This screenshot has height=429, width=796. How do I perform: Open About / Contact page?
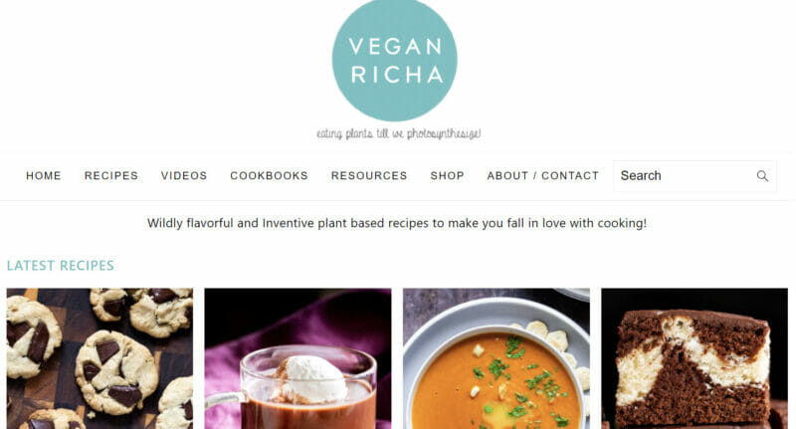click(542, 175)
